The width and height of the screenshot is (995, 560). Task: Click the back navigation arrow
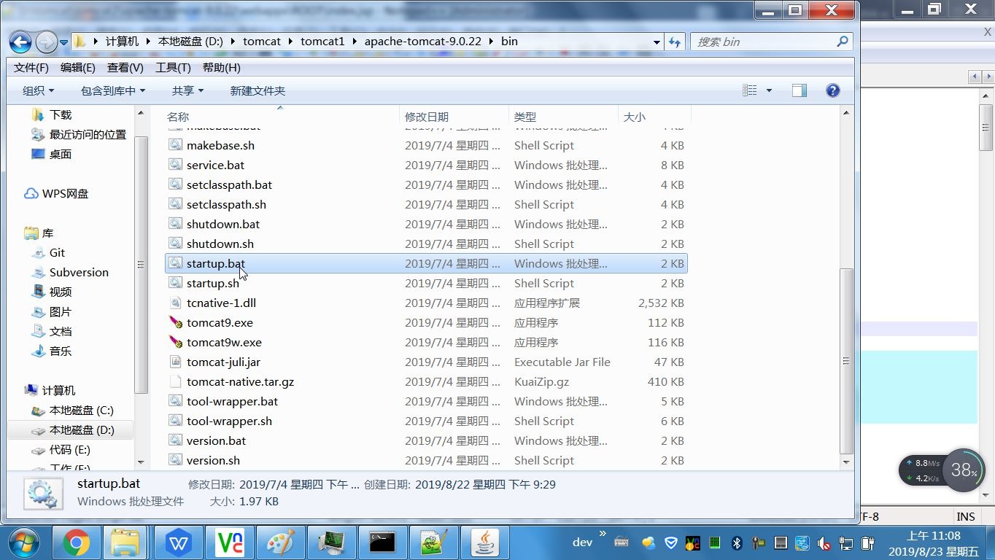tap(20, 42)
